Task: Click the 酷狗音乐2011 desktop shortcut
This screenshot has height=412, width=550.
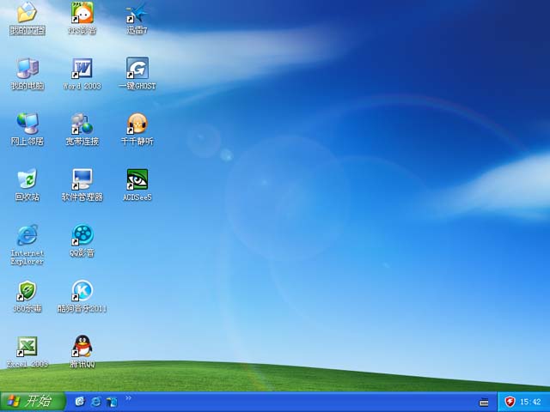Action: [x=82, y=291]
